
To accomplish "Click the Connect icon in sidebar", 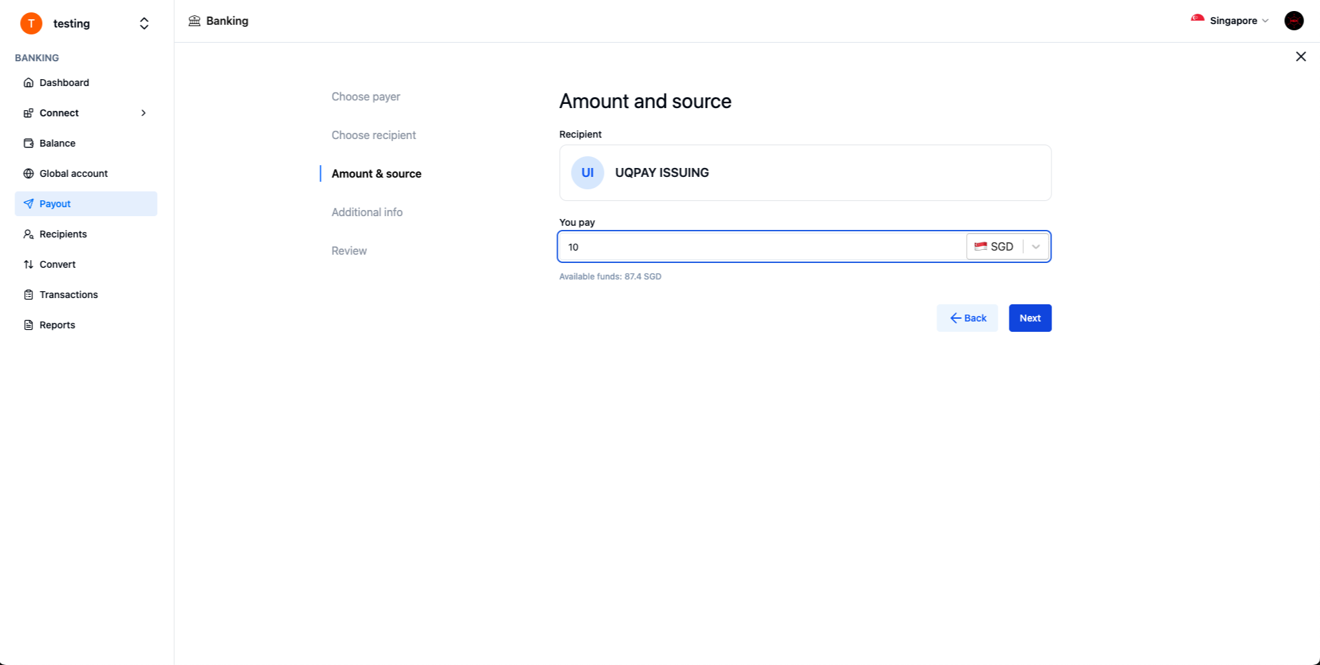I will [x=28, y=113].
